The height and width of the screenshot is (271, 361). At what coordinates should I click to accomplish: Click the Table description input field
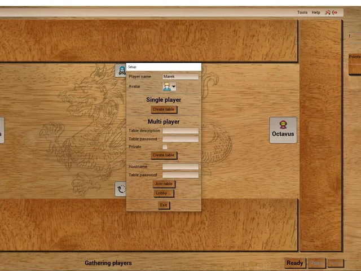coord(180,131)
